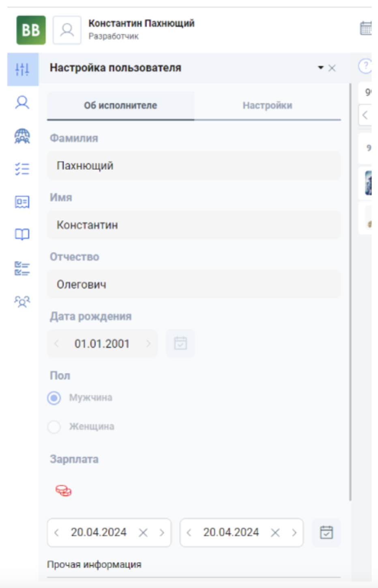Click the second 20.04.2024 date value

231,532
